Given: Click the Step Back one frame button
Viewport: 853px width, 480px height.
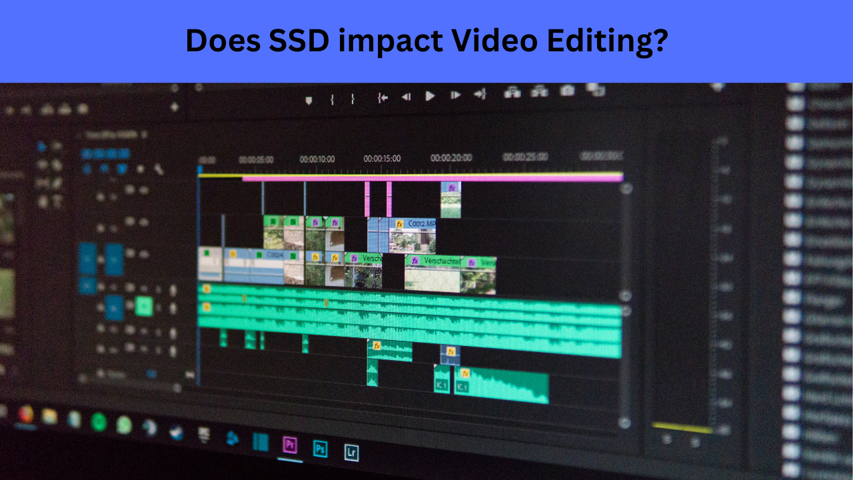Looking at the screenshot, I should (405, 97).
